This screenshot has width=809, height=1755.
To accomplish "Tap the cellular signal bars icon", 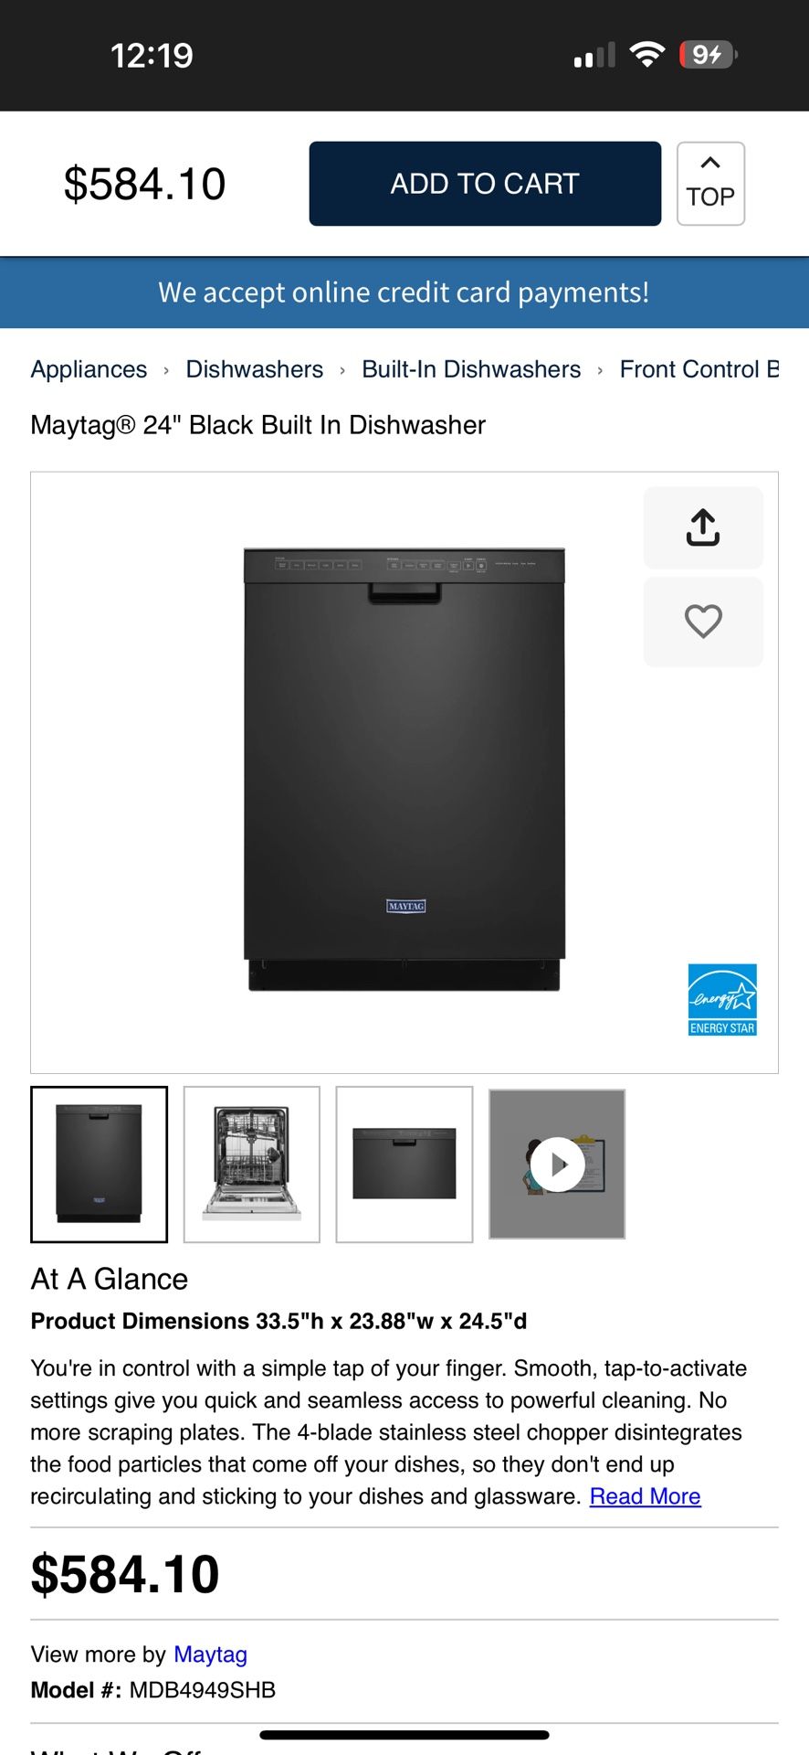I will tap(594, 55).
